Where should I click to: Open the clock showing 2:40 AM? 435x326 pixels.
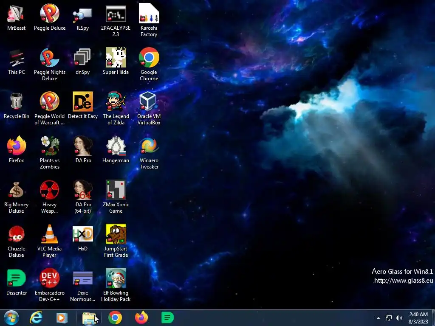click(x=418, y=318)
